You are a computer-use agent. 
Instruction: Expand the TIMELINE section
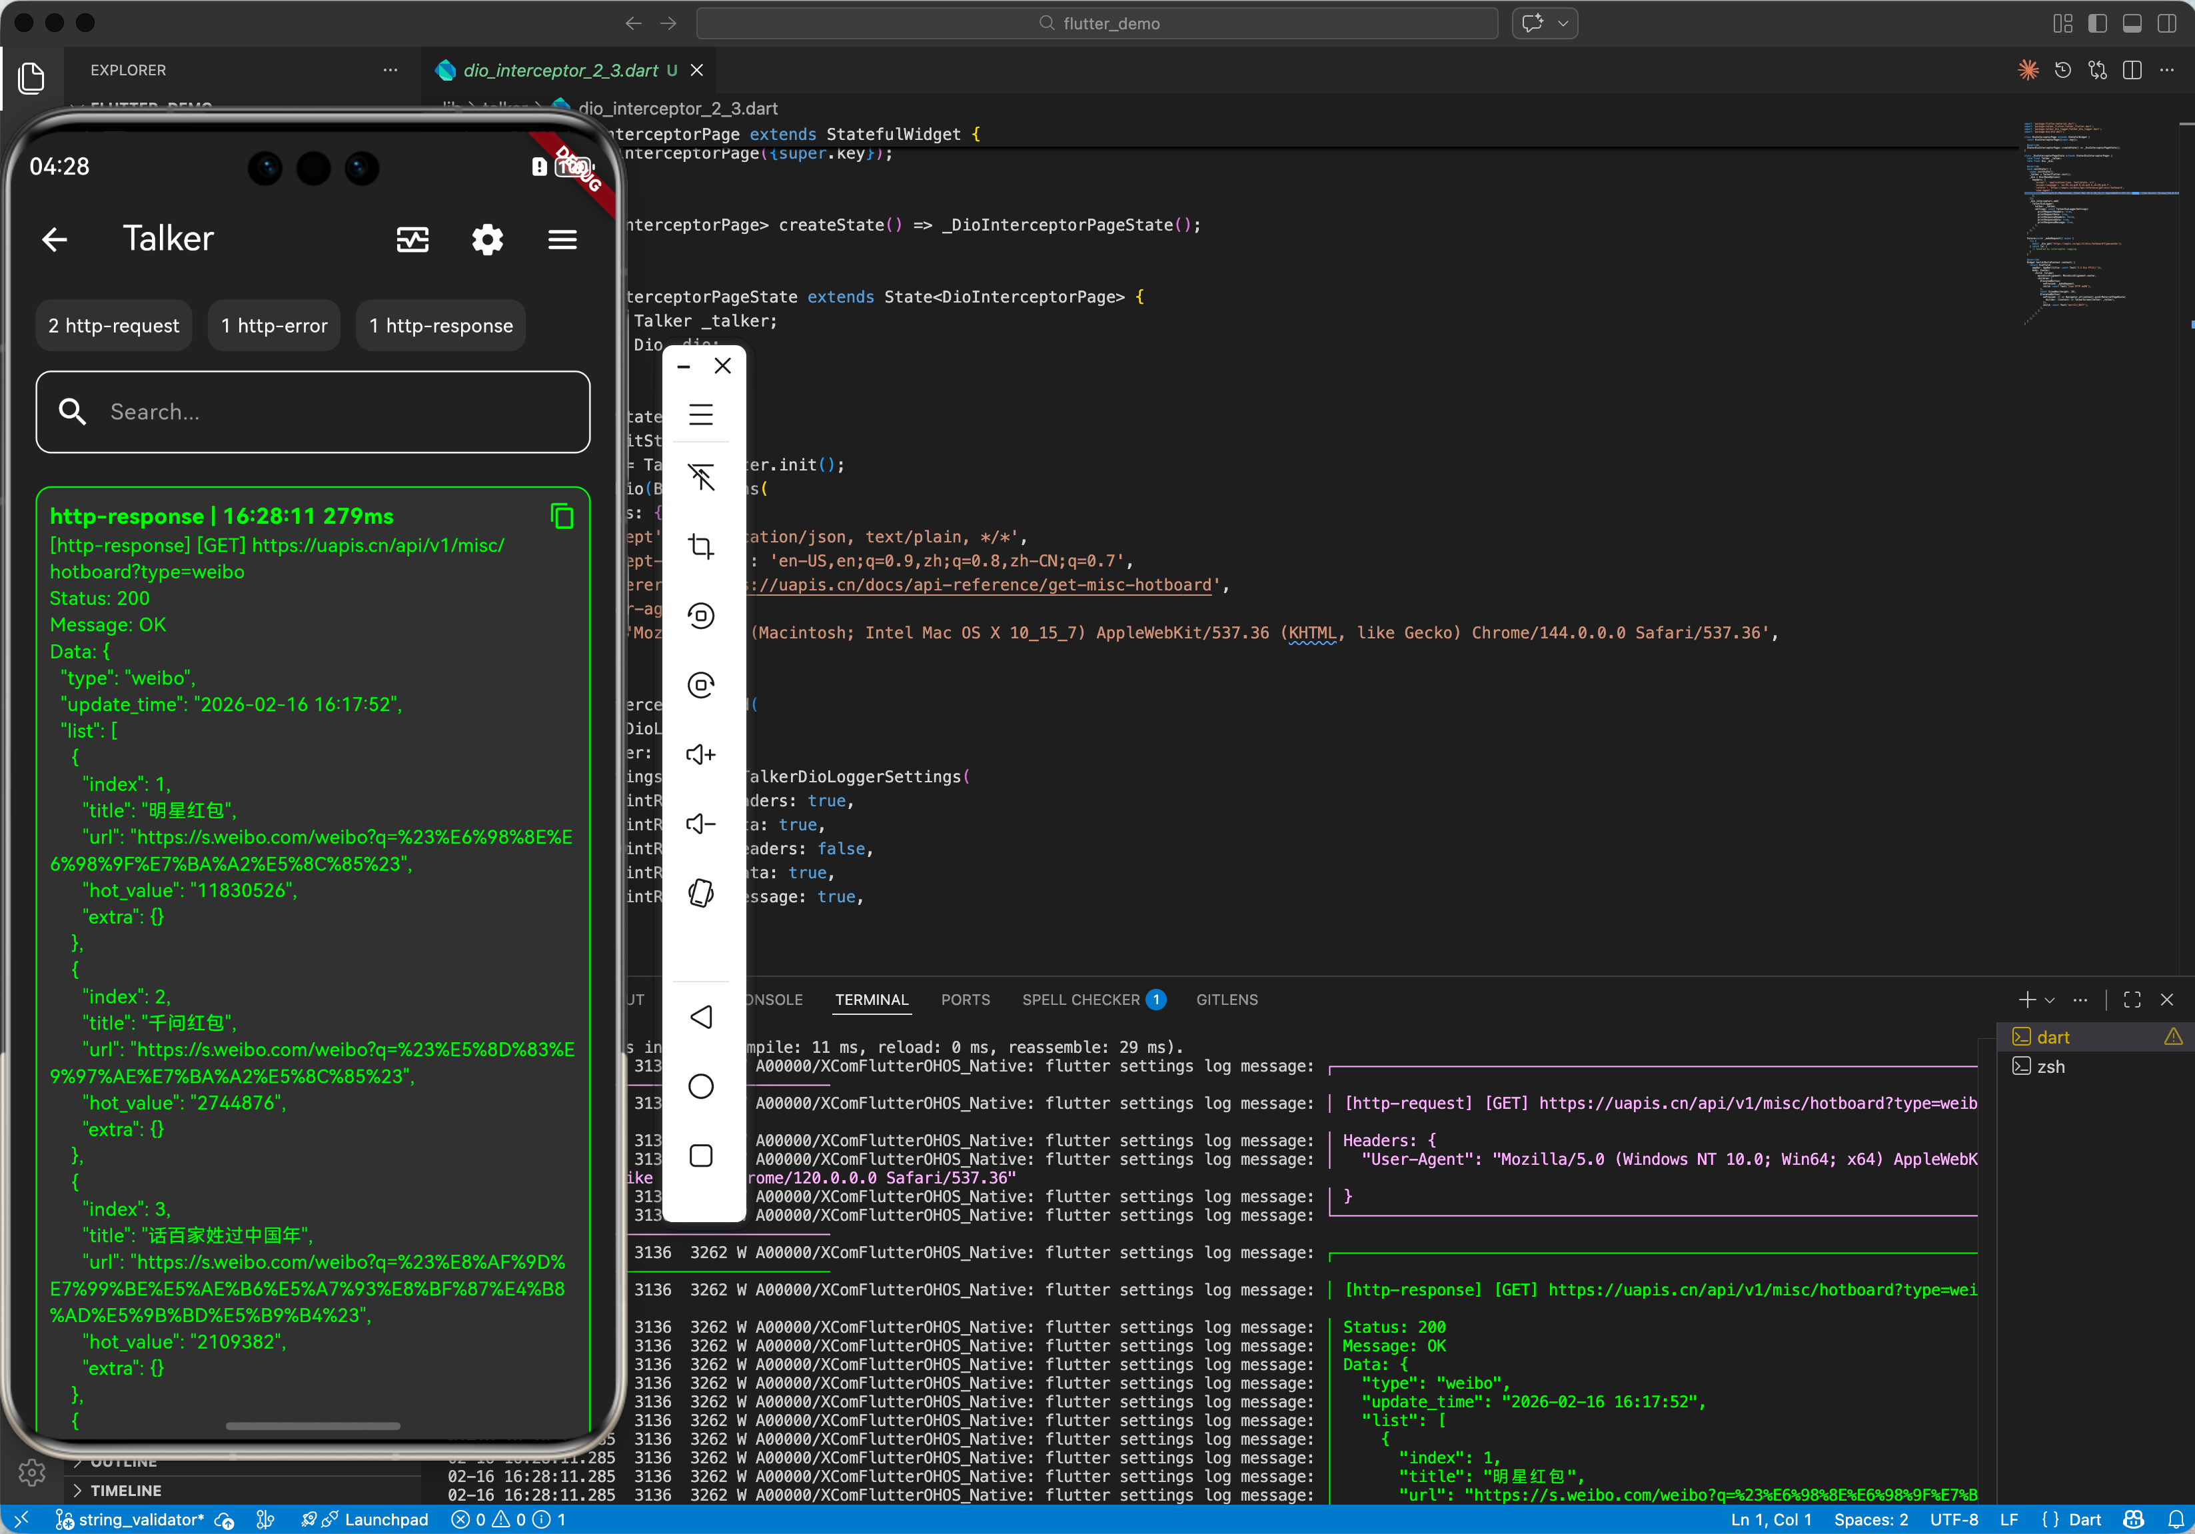click(x=125, y=1490)
